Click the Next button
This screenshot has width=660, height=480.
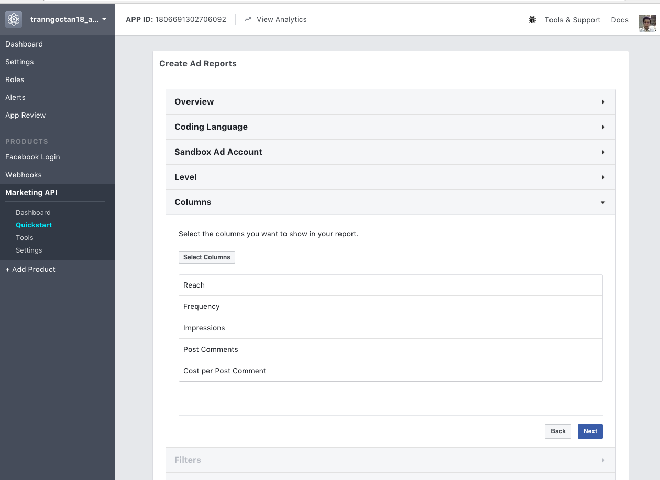[x=590, y=431]
